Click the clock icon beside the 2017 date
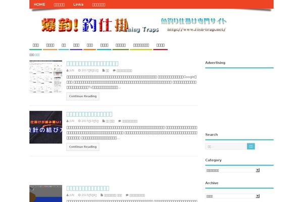This screenshot has height=202, width=303. pyautogui.click(x=79, y=71)
